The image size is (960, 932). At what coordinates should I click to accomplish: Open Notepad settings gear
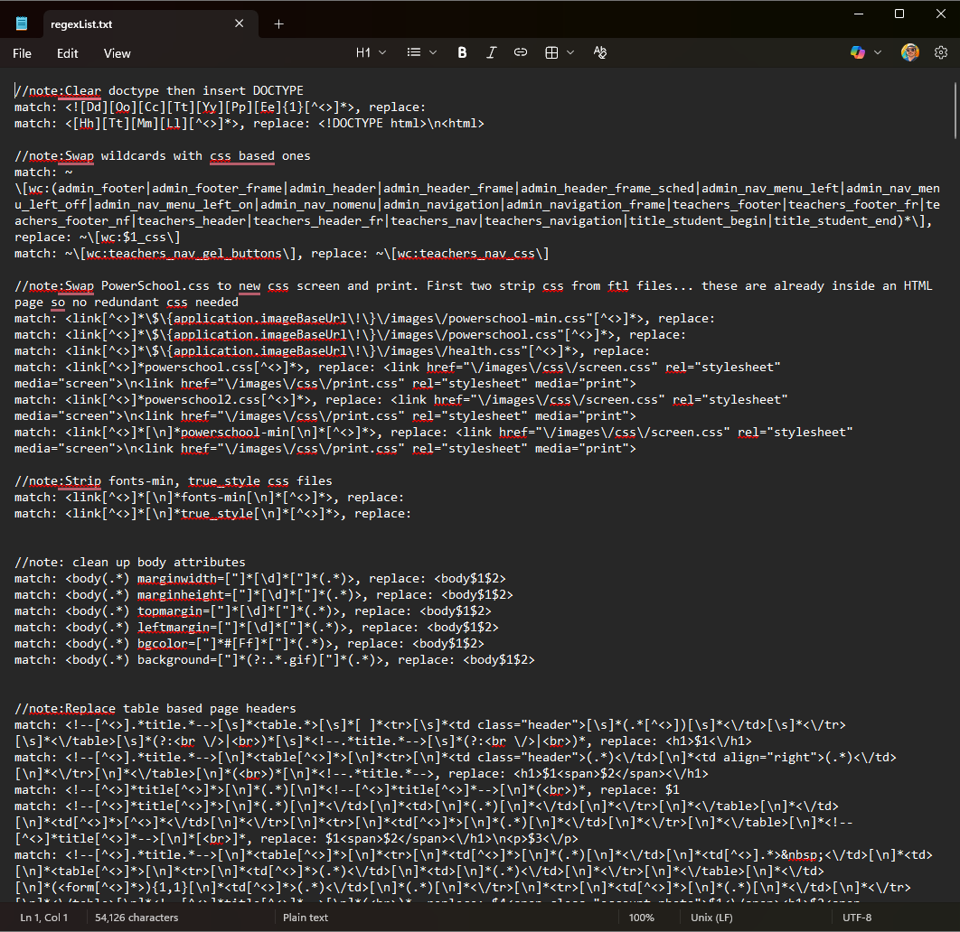[940, 53]
